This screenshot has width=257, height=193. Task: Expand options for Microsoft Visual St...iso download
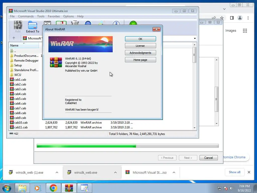coord(174,172)
